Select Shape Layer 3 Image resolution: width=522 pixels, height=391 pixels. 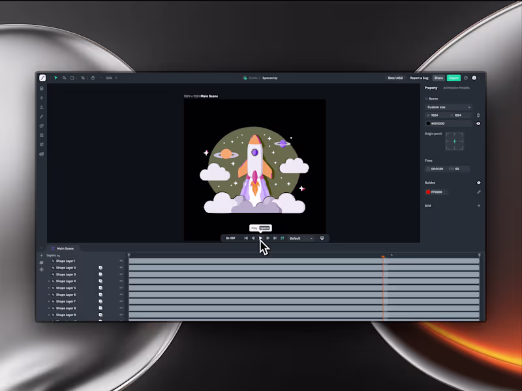[x=66, y=274]
